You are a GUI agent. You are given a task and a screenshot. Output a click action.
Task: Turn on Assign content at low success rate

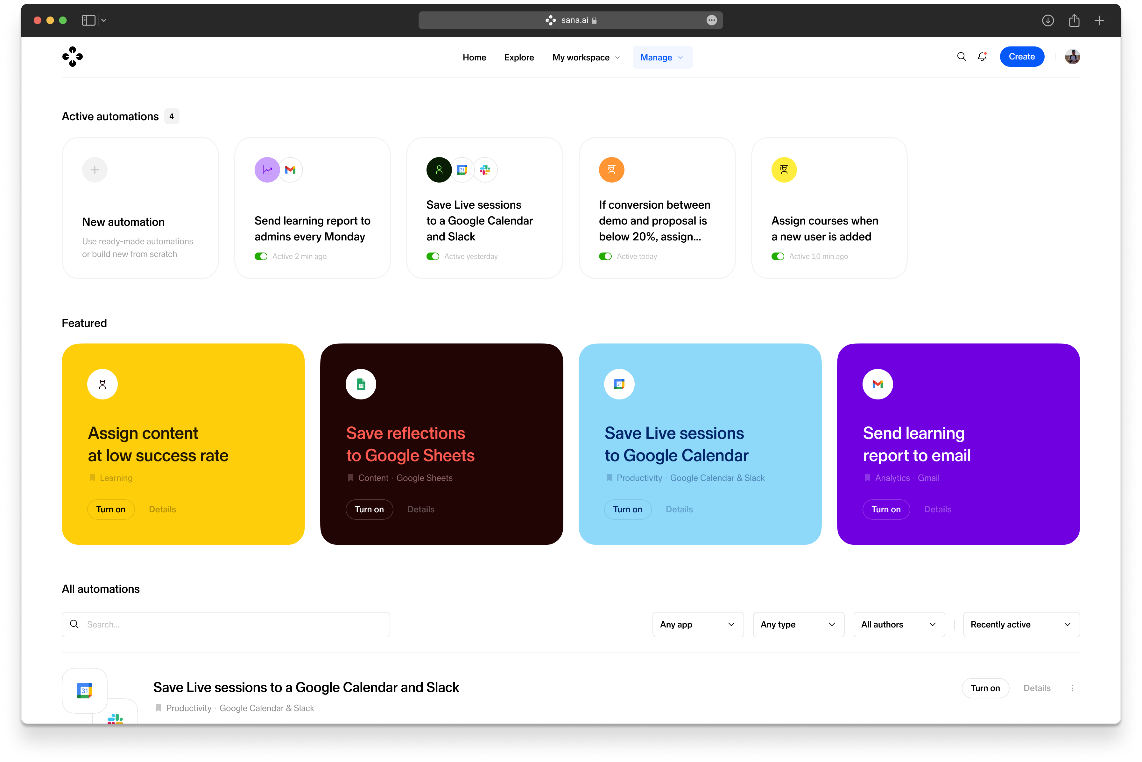111,509
